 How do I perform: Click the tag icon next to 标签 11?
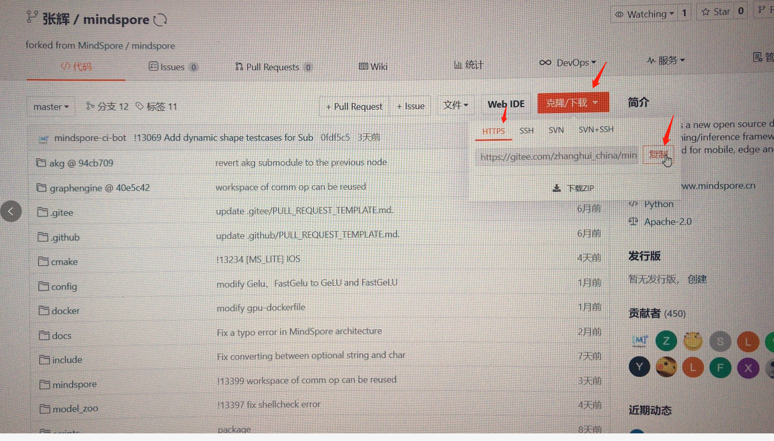click(x=140, y=106)
